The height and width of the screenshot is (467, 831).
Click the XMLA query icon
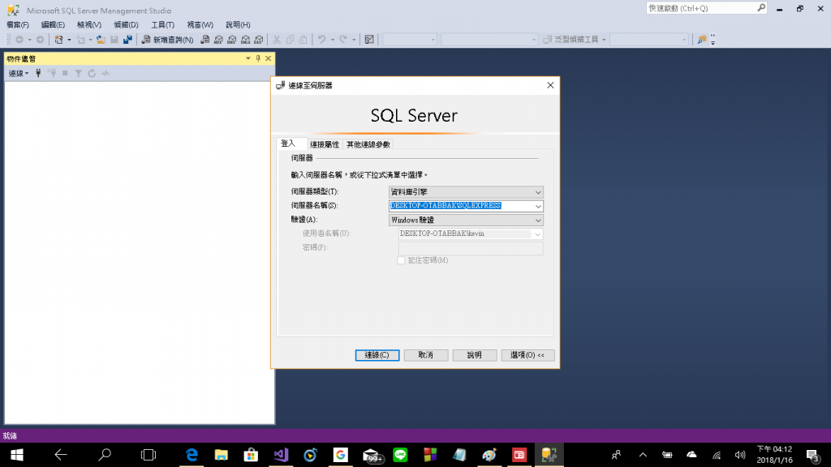[x=245, y=40]
